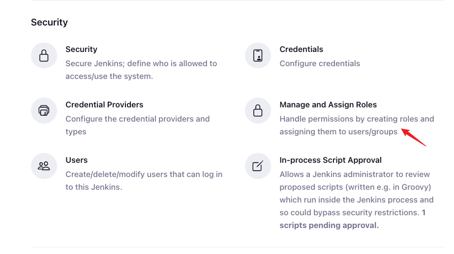Click the '1 scripts pending approval' text
The height and width of the screenshot is (254, 454).
(352, 219)
